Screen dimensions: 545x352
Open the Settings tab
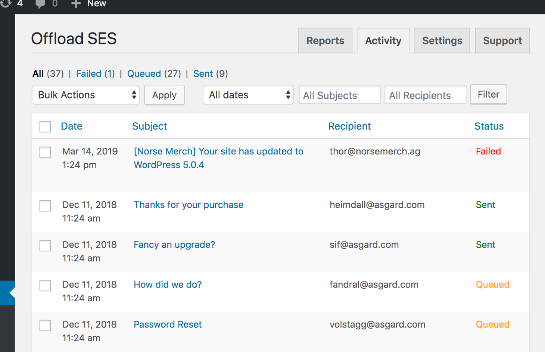click(x=442, y=41)
